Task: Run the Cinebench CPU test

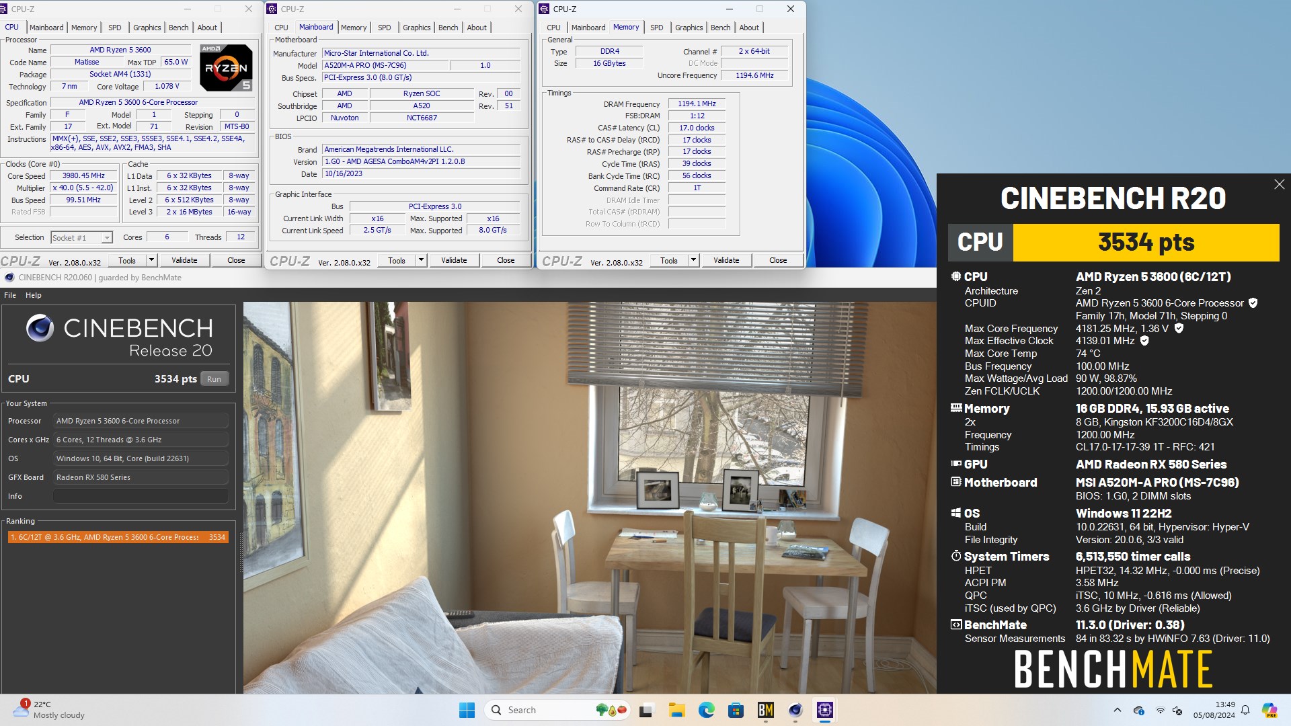Action: (x=214, y=379)
